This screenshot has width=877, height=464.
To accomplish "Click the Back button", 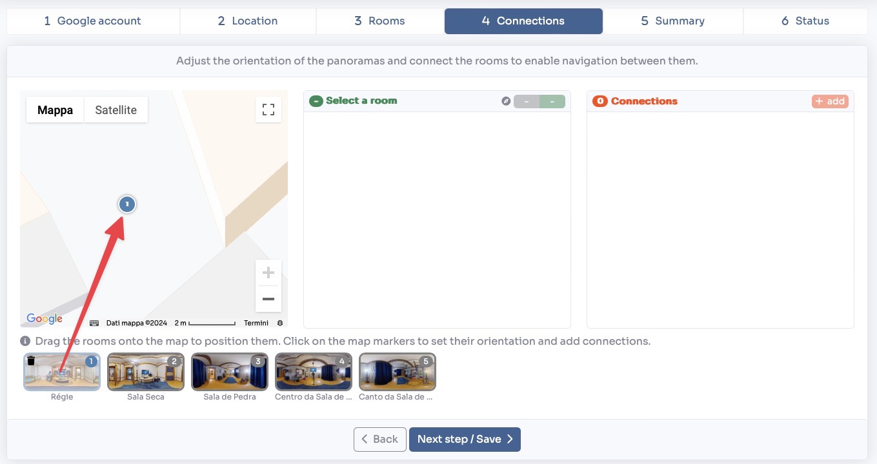I will 379,440.
